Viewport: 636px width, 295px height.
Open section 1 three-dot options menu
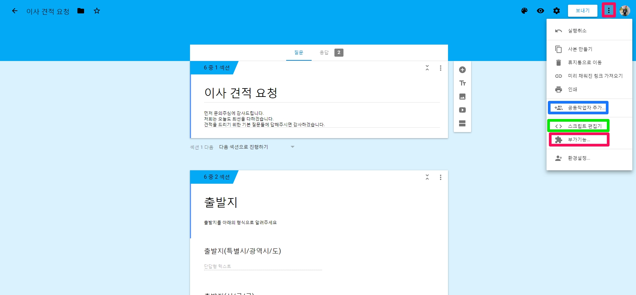pyautogui.click(x=441, y=68)
